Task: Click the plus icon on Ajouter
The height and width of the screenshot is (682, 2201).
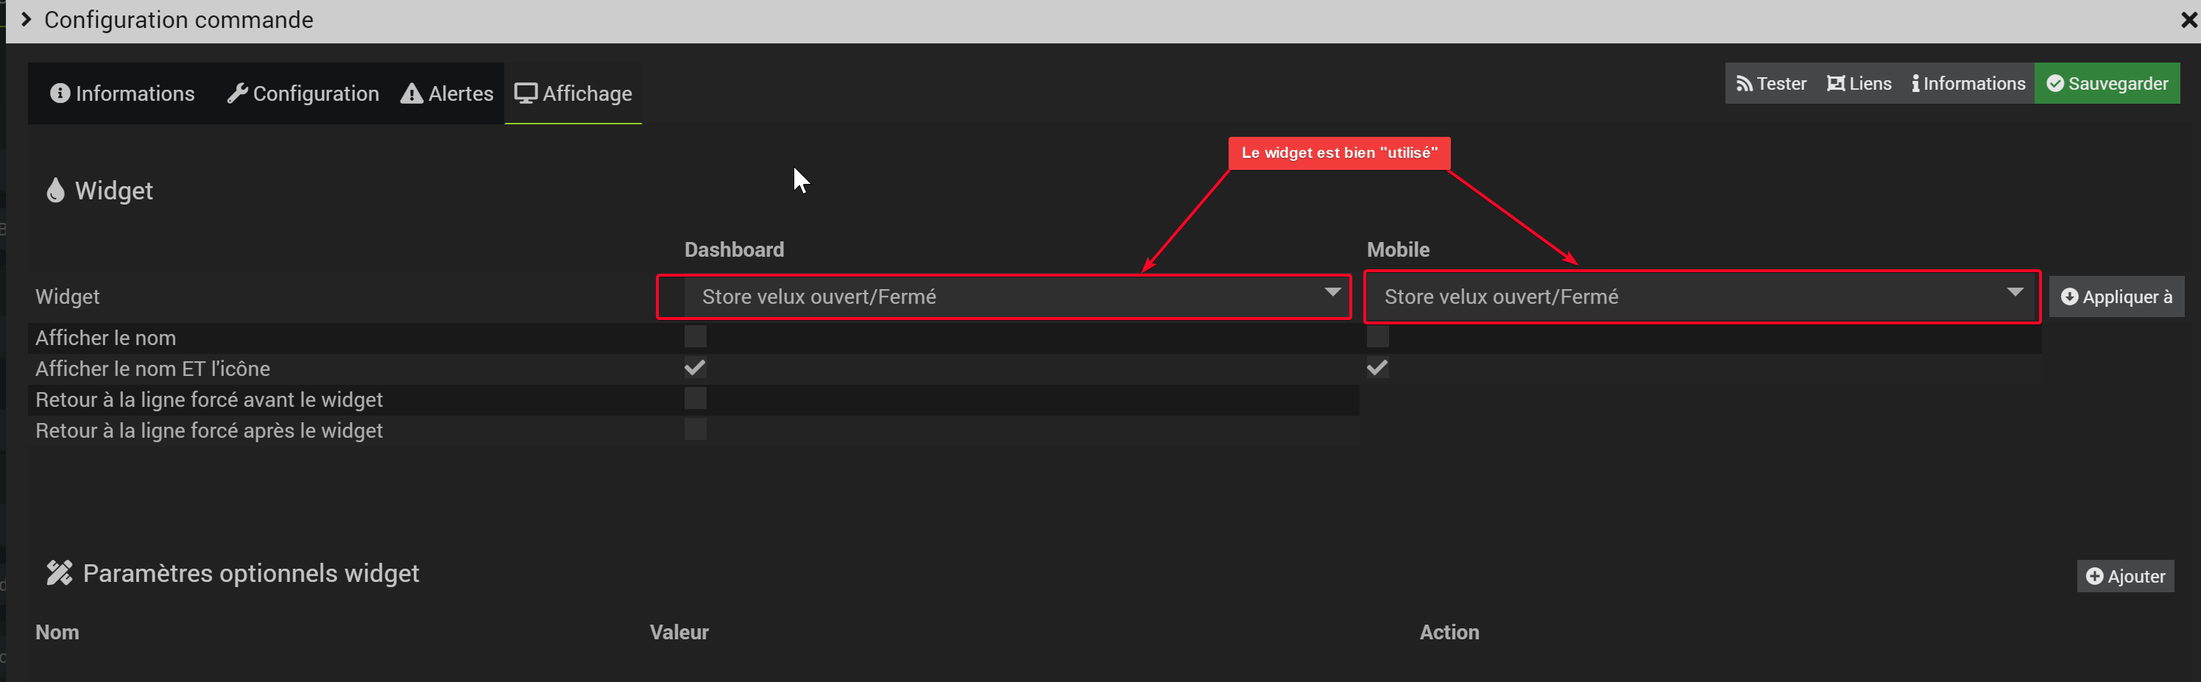Action: [x=2094, y=576]
